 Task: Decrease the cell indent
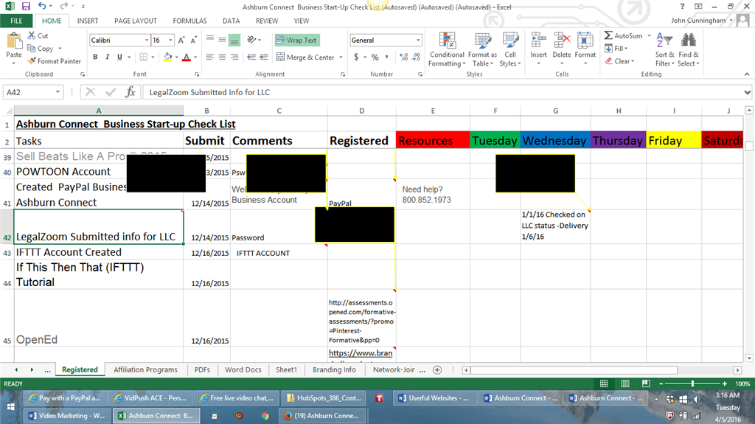click(251, 57)
